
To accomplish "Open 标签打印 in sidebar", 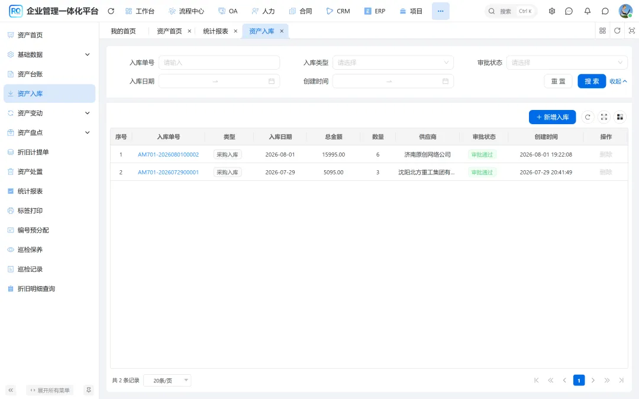I will tap(49, 211).
